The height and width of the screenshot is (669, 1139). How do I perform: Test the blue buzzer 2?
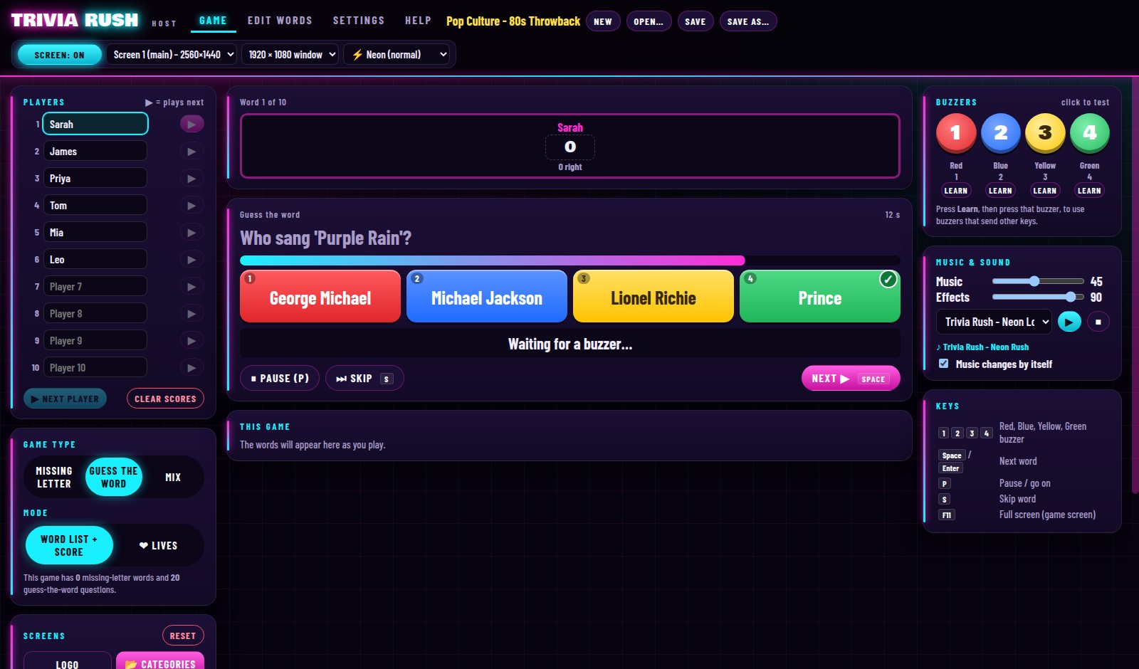pos(1000,133)
